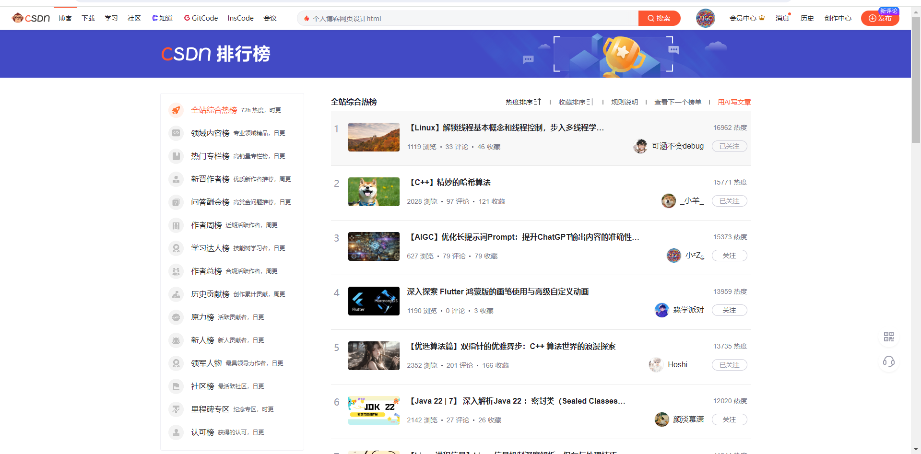Open the 历史 link in header
Viewport: 921px width, 454px height.
[807, 18]
